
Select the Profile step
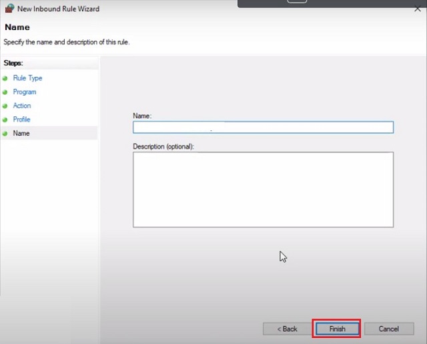click(21, 120)
